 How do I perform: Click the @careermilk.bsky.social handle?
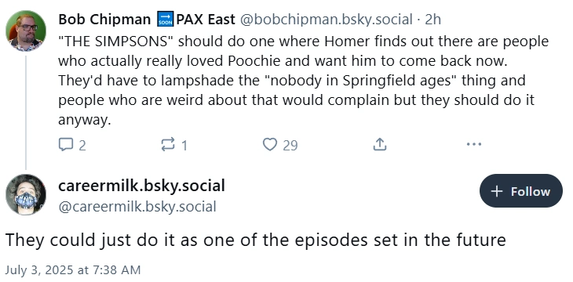pos(137,207)
